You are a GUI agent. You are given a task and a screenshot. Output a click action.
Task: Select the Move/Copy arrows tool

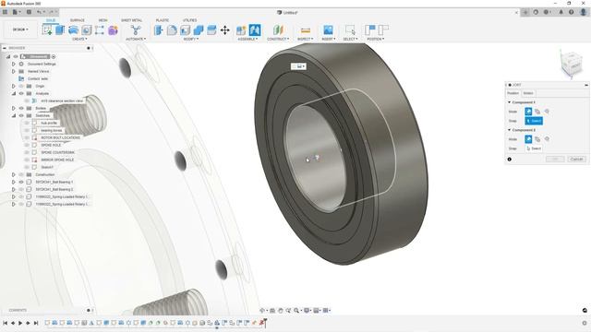point(225,30)
